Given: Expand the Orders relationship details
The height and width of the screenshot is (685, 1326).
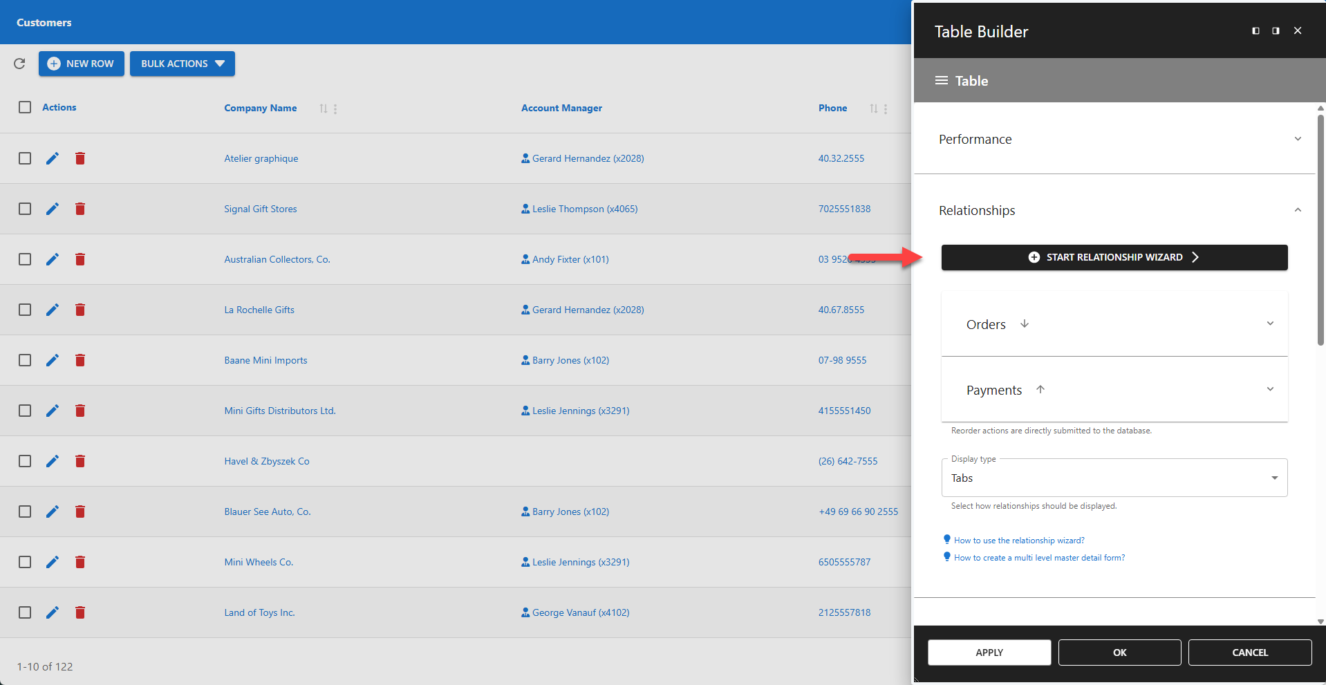Looking at the screenshot, I should (1270, 323).
